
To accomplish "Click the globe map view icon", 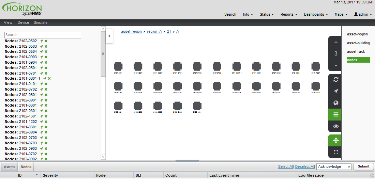I will [x=336, y=103].
